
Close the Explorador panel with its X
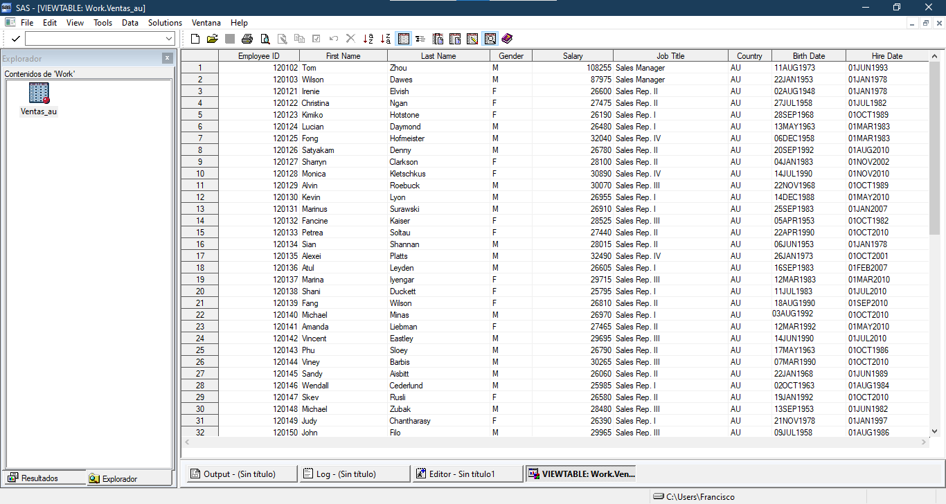point(167,58)
